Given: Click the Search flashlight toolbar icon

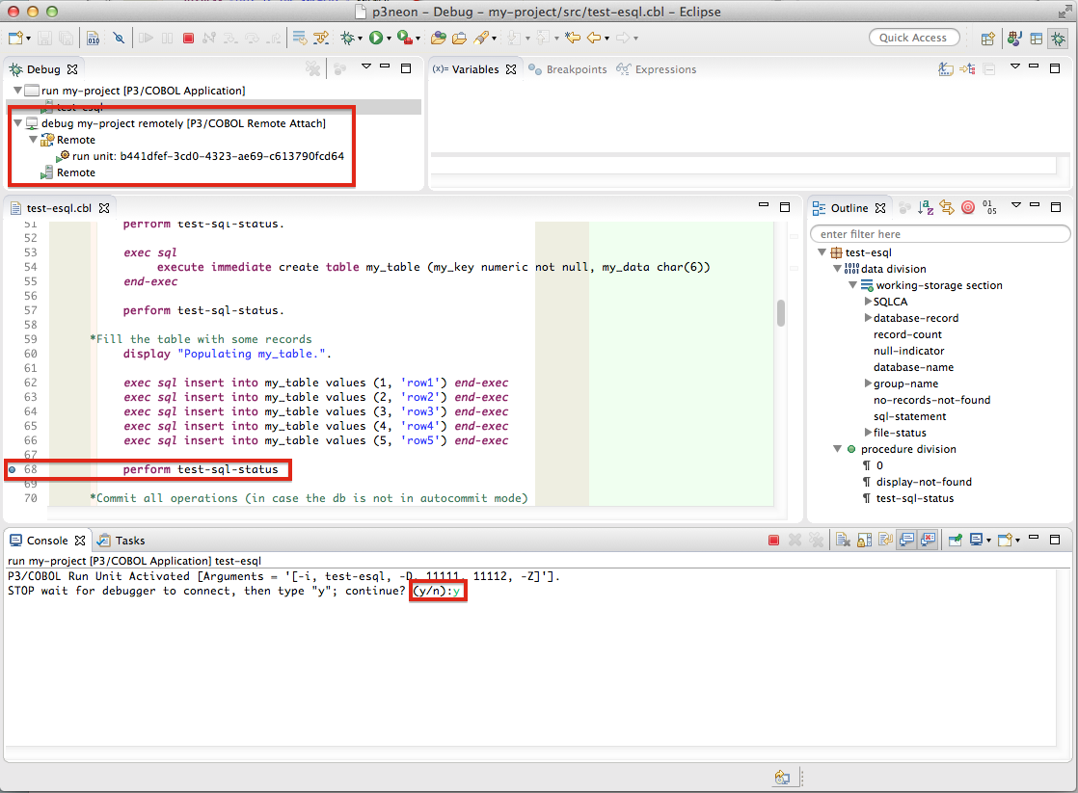Looking at the screenshot, I should point(481,38).
